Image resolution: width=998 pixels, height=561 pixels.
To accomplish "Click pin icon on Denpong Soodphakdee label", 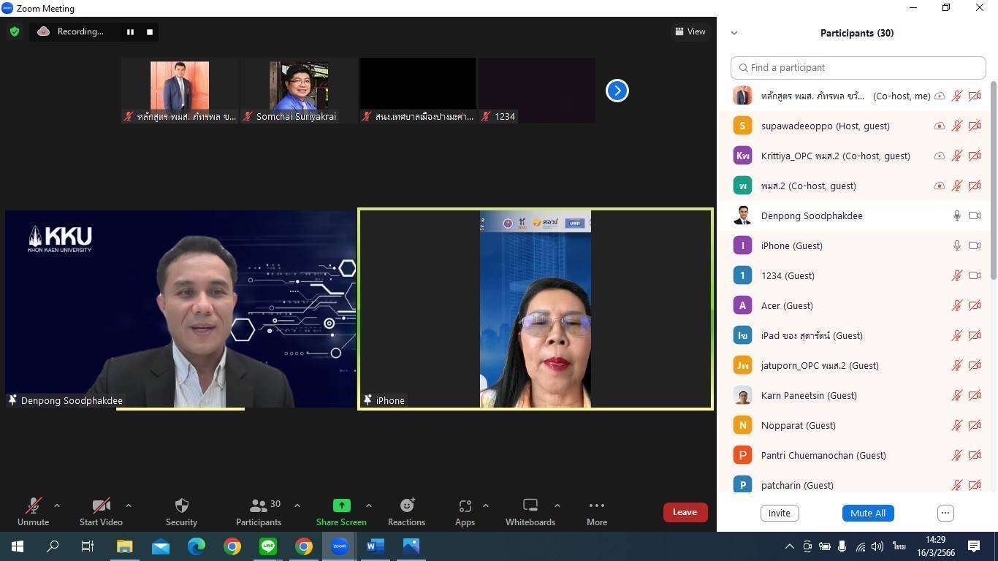I will click(12, 400).
